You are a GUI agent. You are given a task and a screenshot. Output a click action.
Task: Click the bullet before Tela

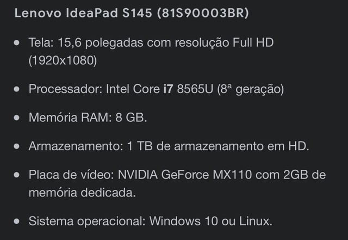pos(17,42)
